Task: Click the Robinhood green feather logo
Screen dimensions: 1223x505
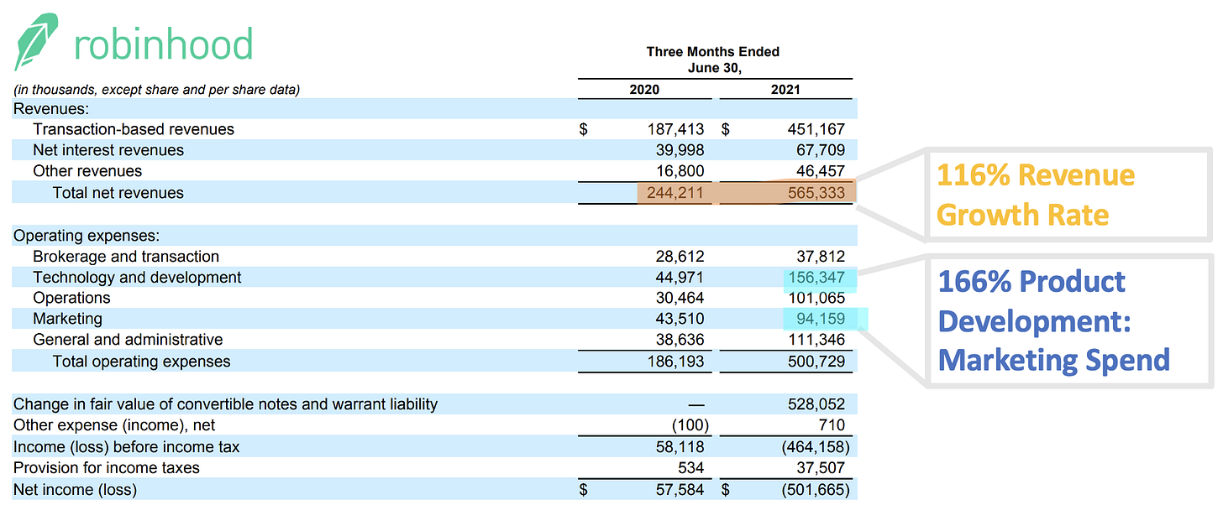Action: [x=37, y=42]
